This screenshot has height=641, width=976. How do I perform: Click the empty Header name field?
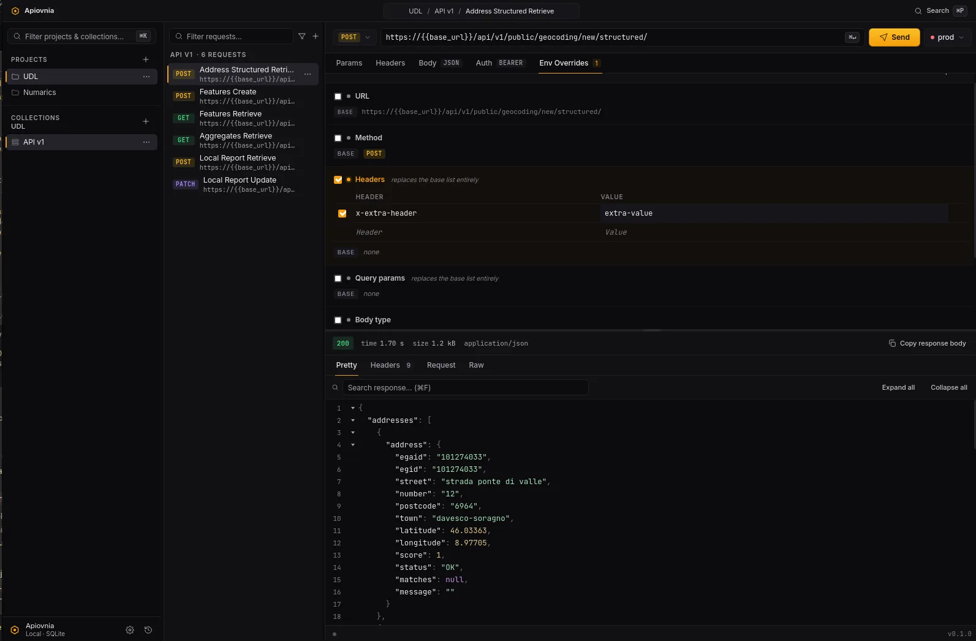475,232
